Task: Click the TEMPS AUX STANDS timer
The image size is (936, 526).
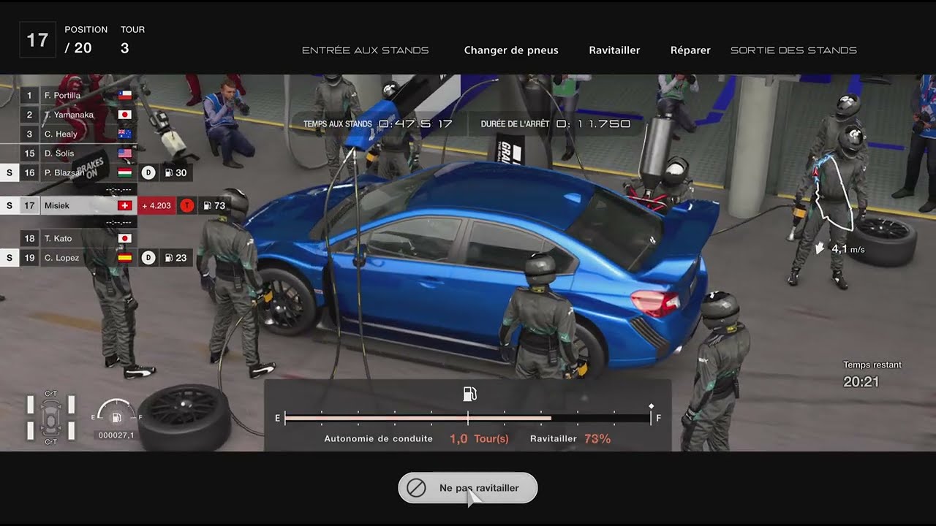Action: click(378, 124)
